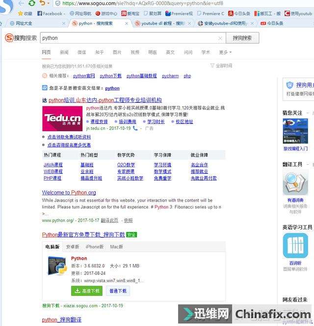The width and height of the screenshot is (314, 326).
Task: Expand the 更多 category dropdown
Action: (x=225, y=52)
